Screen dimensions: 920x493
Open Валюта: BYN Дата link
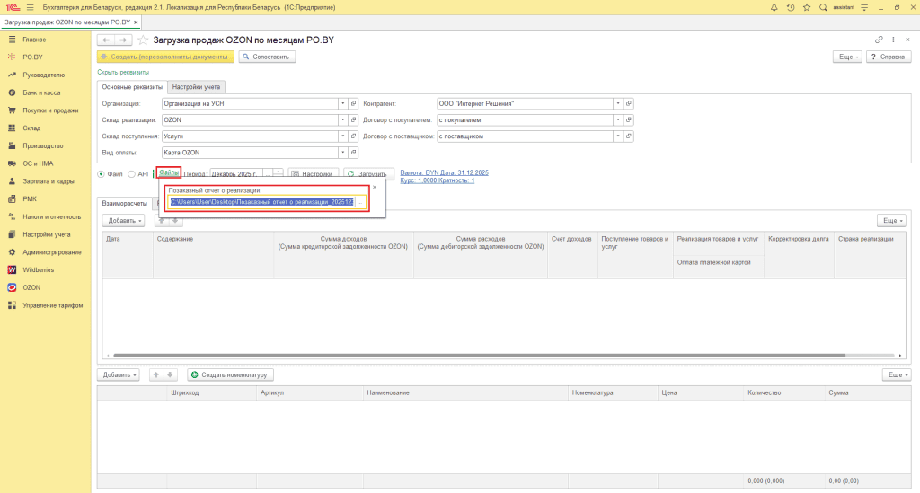coord(444,173)
